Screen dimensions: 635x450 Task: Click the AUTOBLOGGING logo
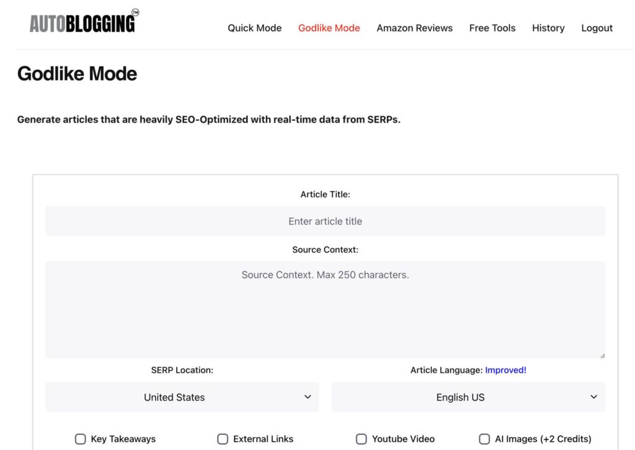click(x=82, y=22)
